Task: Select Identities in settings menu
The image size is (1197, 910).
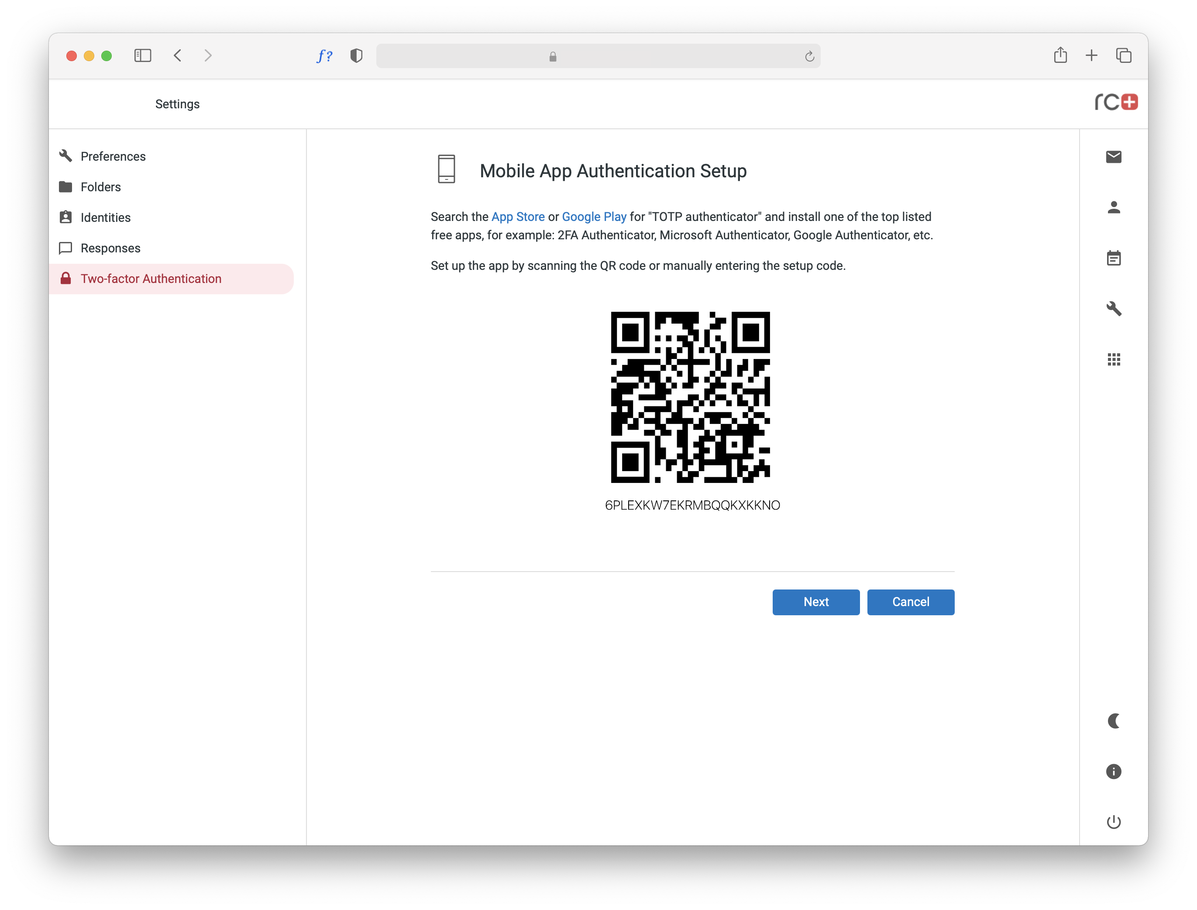Action: 172,218
